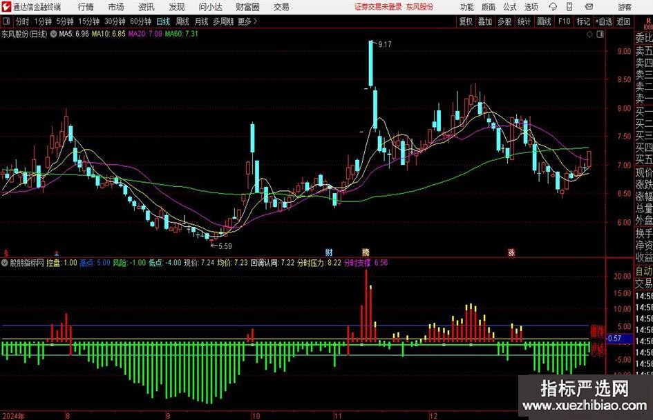The image size is (653, 420).
Task: Open the 选项 options menu
Action: [x=531, y=7]
